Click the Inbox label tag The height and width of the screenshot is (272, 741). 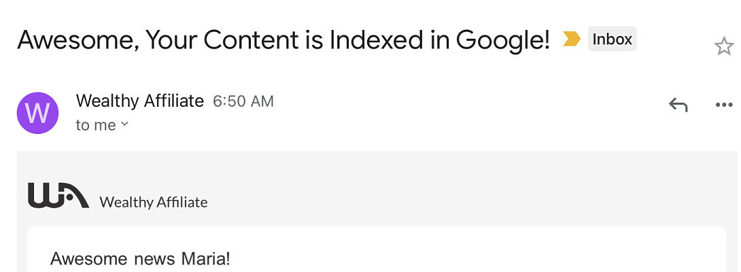pyautogui.click(x=612, y=39)
